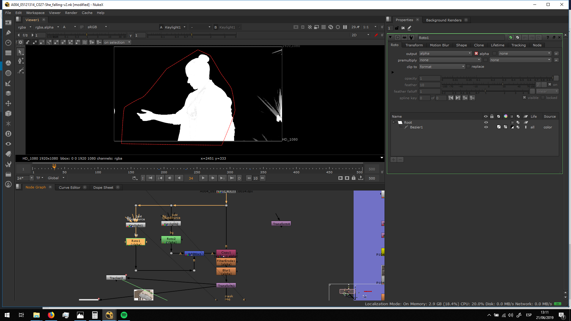Screen dimensions: 571x321
Task: Select the Blur1 node
Action: click(x=226, y=271)
